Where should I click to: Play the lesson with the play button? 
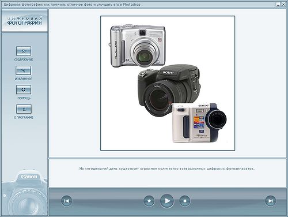pos(167,201)
